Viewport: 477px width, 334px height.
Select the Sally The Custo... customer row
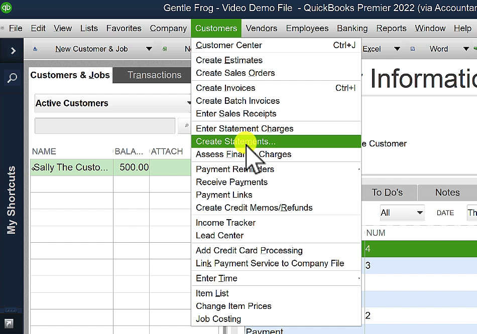tap(111, 168)
